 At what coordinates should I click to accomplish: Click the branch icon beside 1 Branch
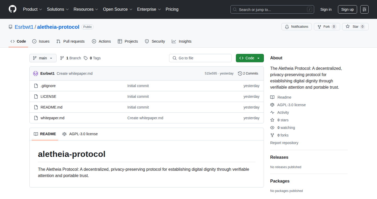[62, 58]
